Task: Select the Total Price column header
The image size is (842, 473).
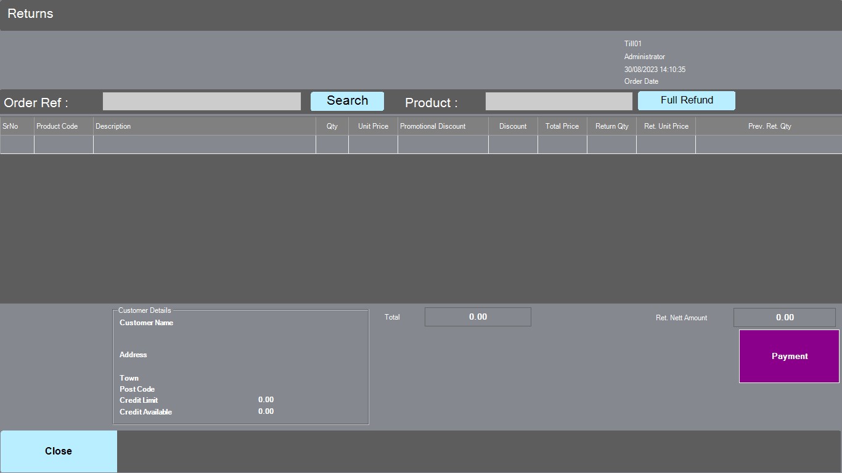Action: (x=562, y=126)
